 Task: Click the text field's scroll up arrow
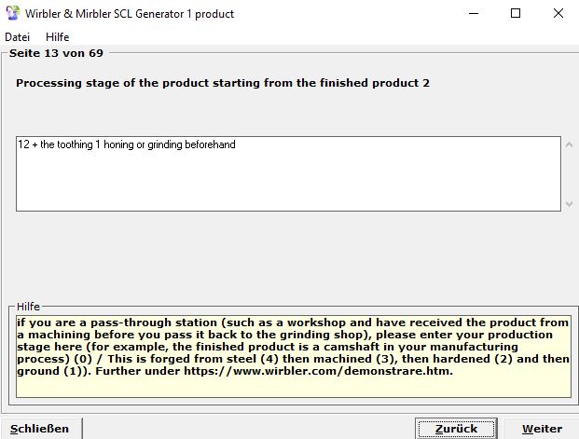click(570, 145)
